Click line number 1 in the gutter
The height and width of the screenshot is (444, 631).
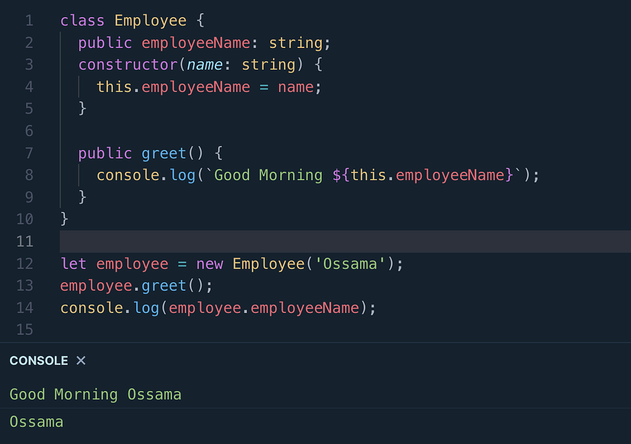tap(29, 20)
